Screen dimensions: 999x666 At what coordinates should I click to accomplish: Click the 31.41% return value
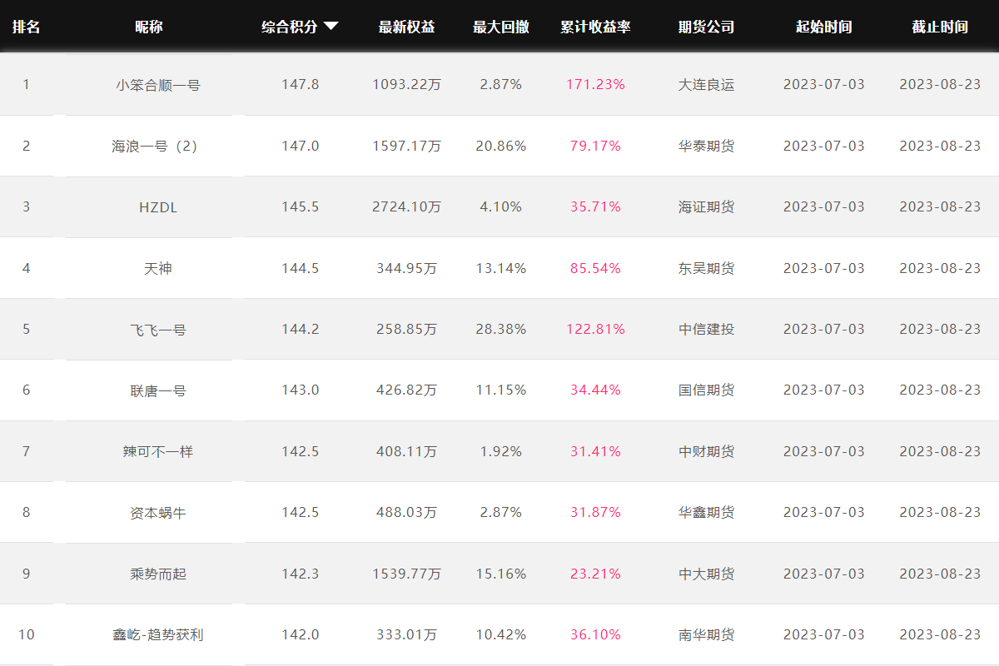point(595,451)
